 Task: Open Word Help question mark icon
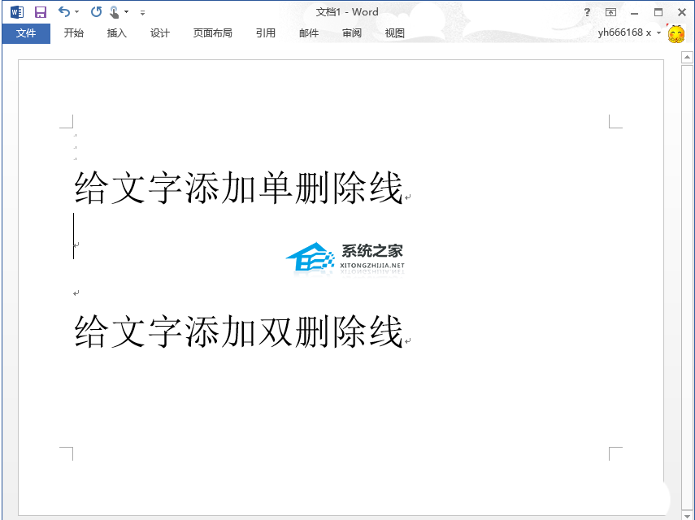pos(587,12)
